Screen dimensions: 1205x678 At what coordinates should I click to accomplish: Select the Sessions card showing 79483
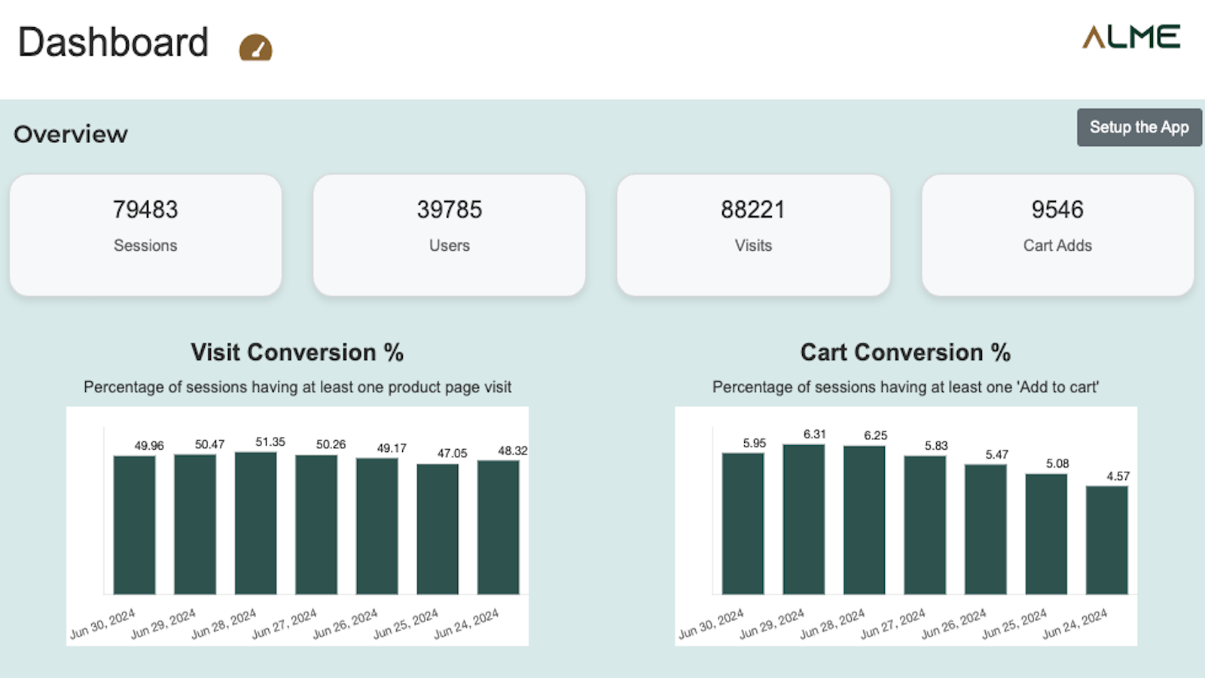[x=145, y=235]
